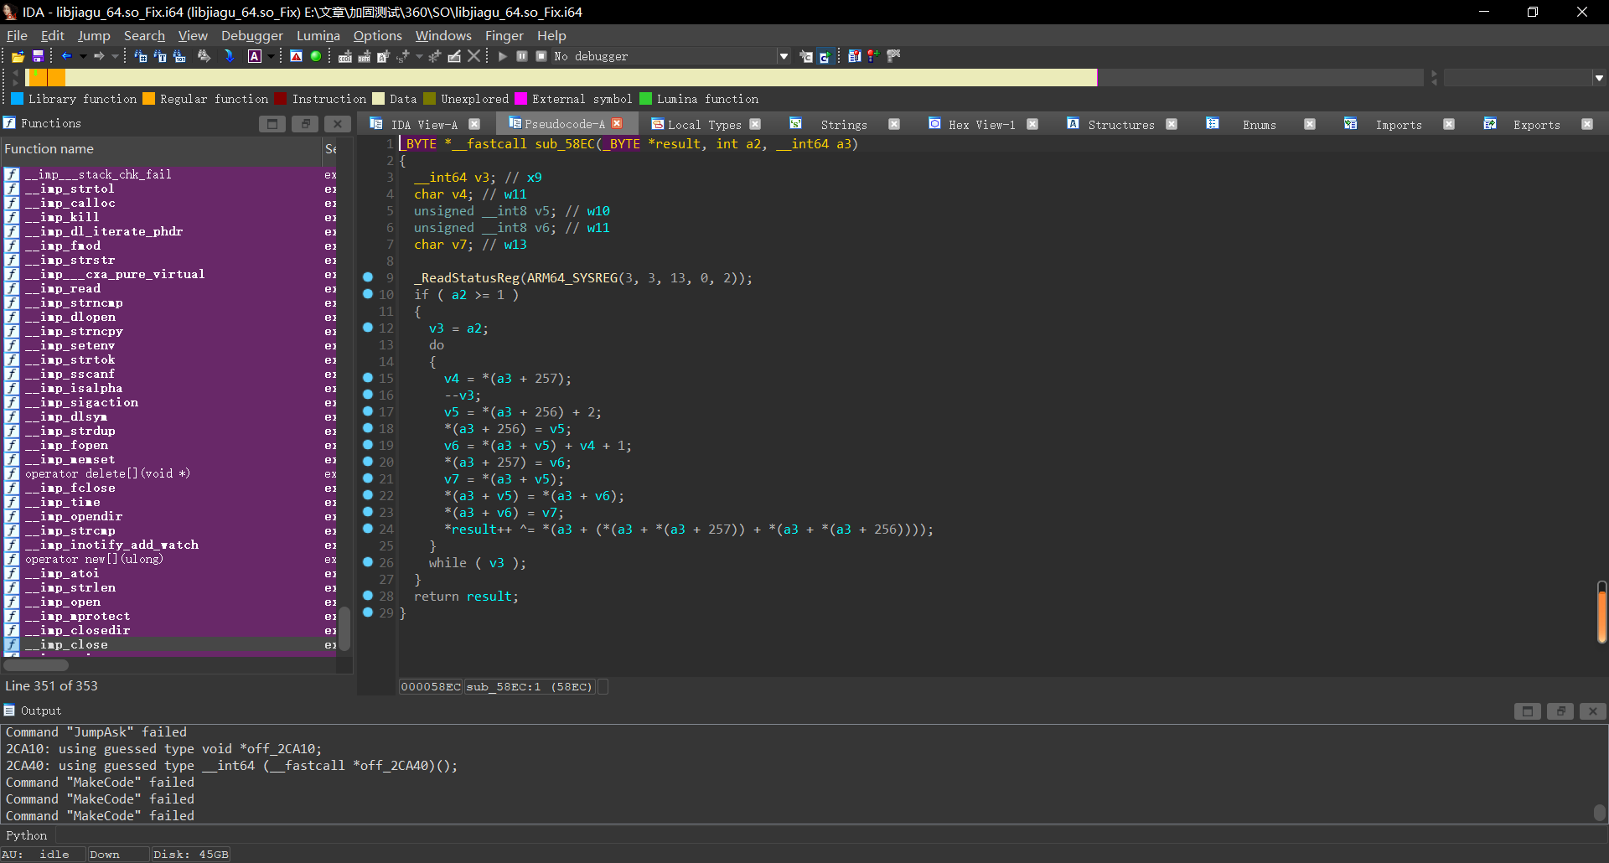Screen dimensions: 1609x863
Task: Toggle breakpoint dot on line 29
Action: 368,612
